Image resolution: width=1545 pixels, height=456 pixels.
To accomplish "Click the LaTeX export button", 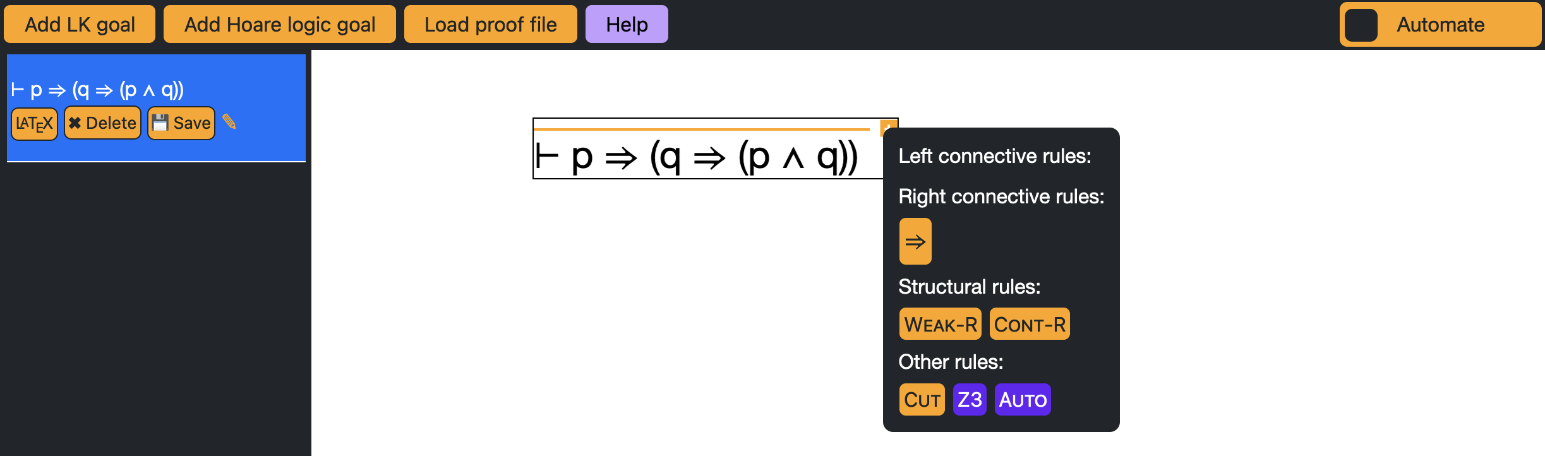I will [x=34, y=123].
